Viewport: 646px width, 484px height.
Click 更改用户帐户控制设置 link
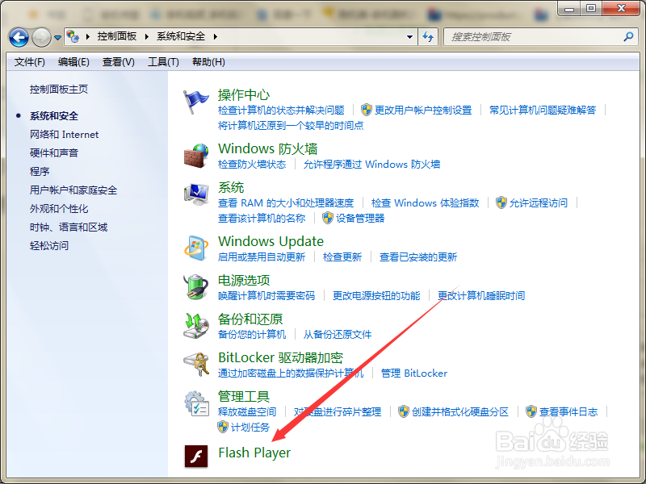tap(423, 111)
